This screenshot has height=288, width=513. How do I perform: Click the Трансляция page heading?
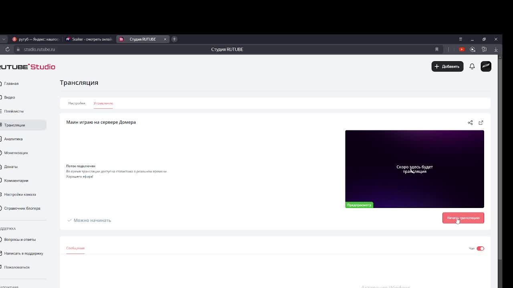pyautogui.click(x=79, y=82)
